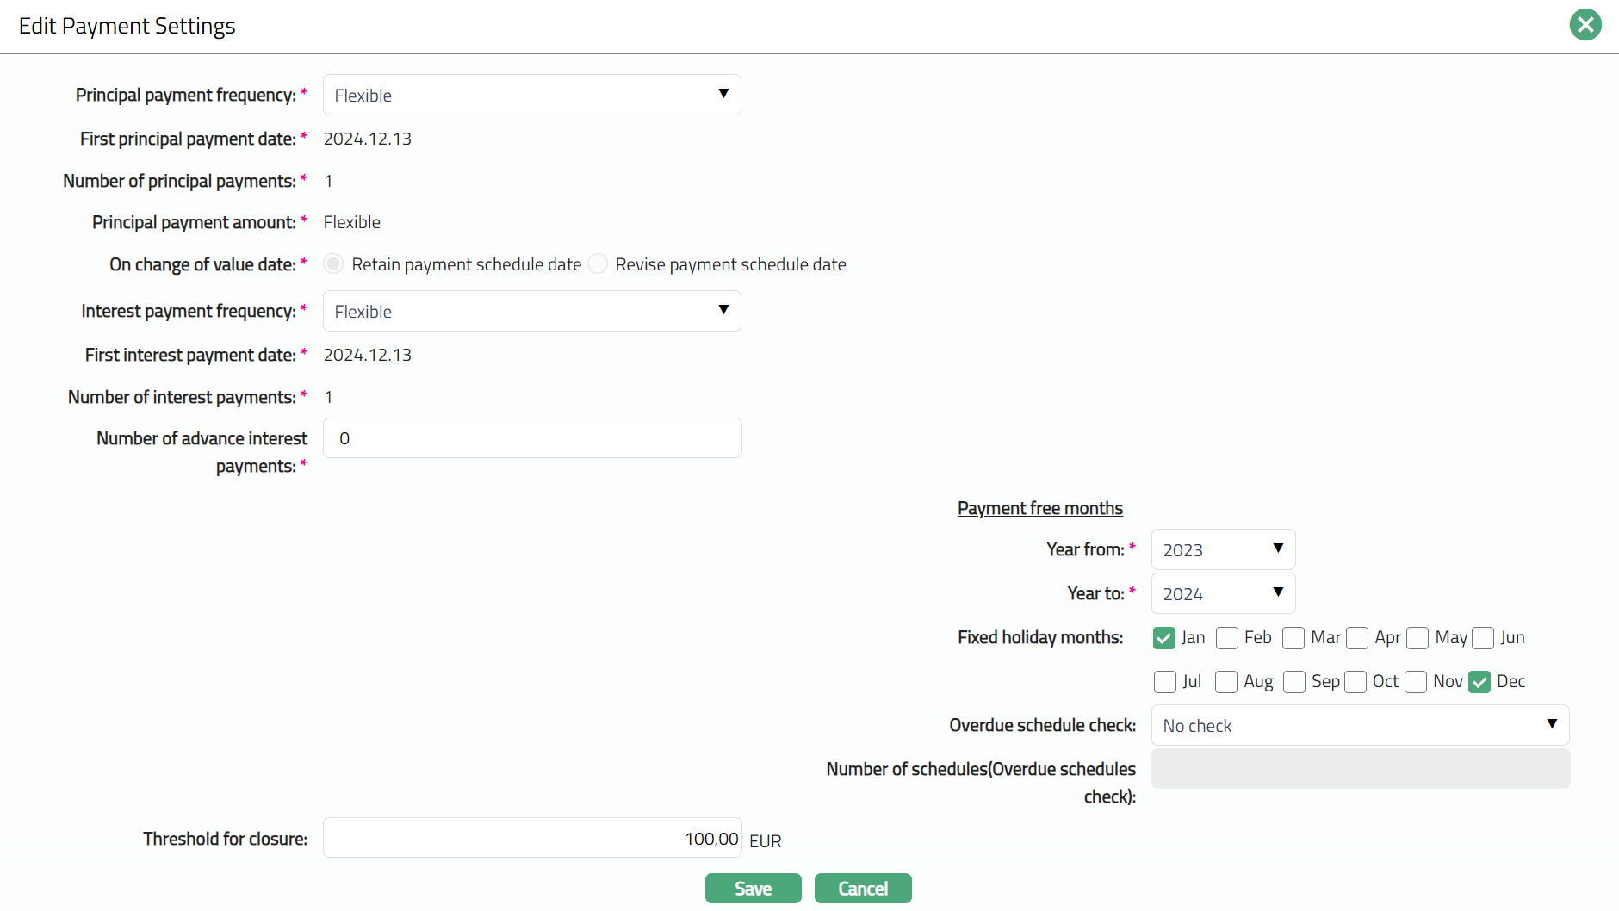Check the Aug holiday month checkbox
1619x911 pixels.
pos(1226,682)
